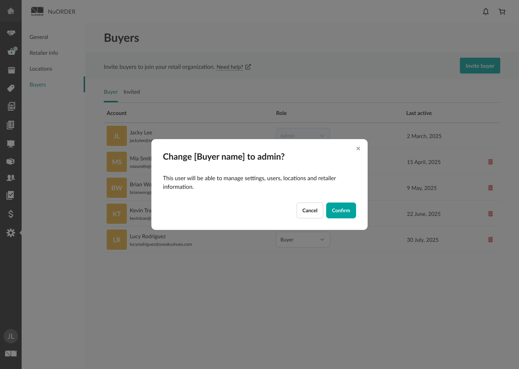Open the Need help? link

(x=230, y=67)
